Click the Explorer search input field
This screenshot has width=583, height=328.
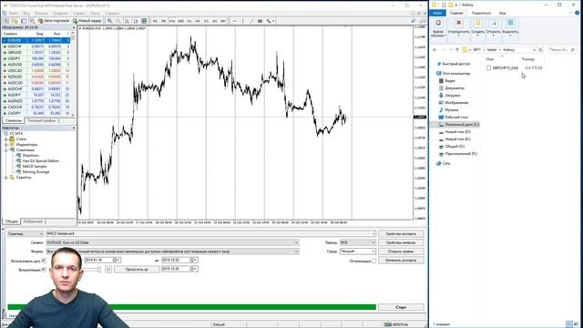coord(561,50)
